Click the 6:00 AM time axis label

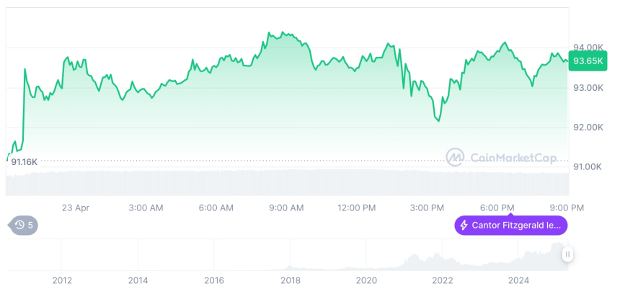(x=216, y=208)
